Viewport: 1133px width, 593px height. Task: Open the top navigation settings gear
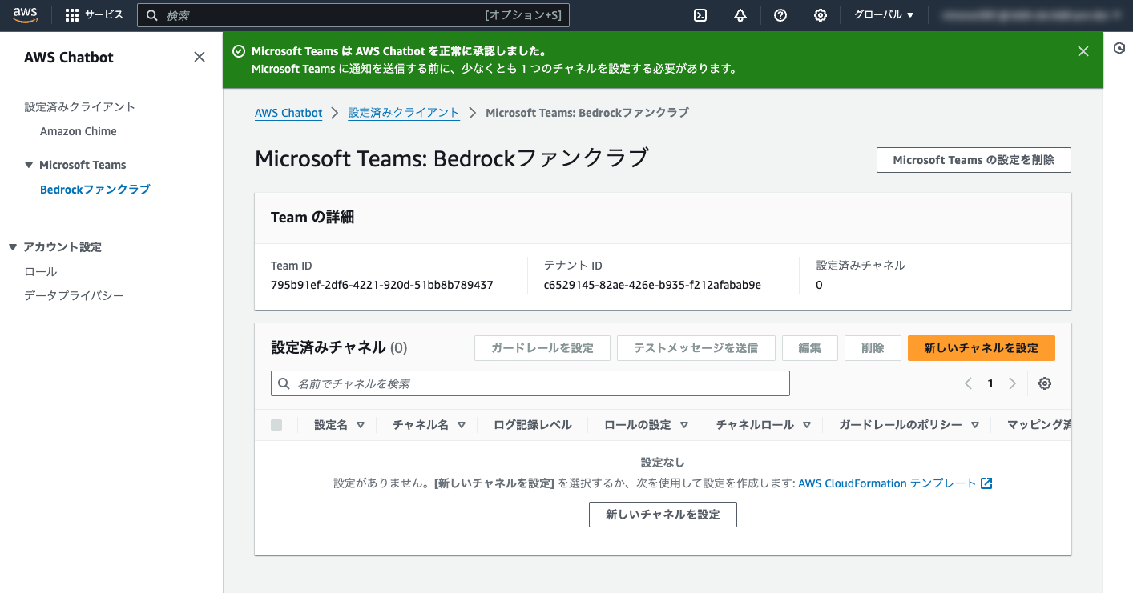[820, 15]
